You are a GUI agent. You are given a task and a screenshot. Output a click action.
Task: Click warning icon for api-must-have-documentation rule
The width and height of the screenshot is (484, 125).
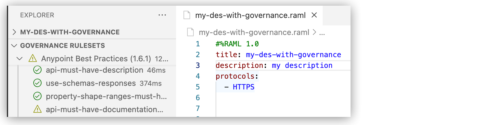[x=37, y=109]
